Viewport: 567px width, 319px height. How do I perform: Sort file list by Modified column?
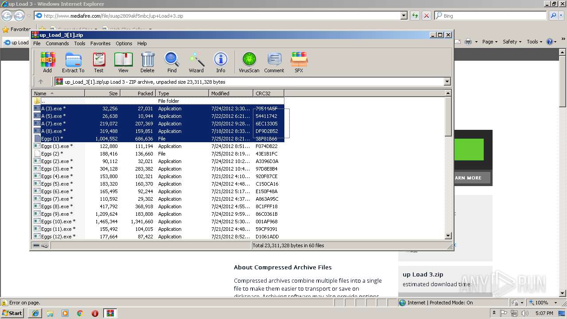pyautogui.click(x=231, y=93)
